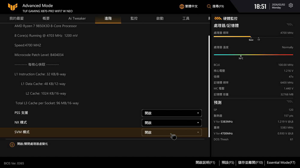Open the PSS 支援 dropdown
Screen dimensions: 300x168
(172, 113)
